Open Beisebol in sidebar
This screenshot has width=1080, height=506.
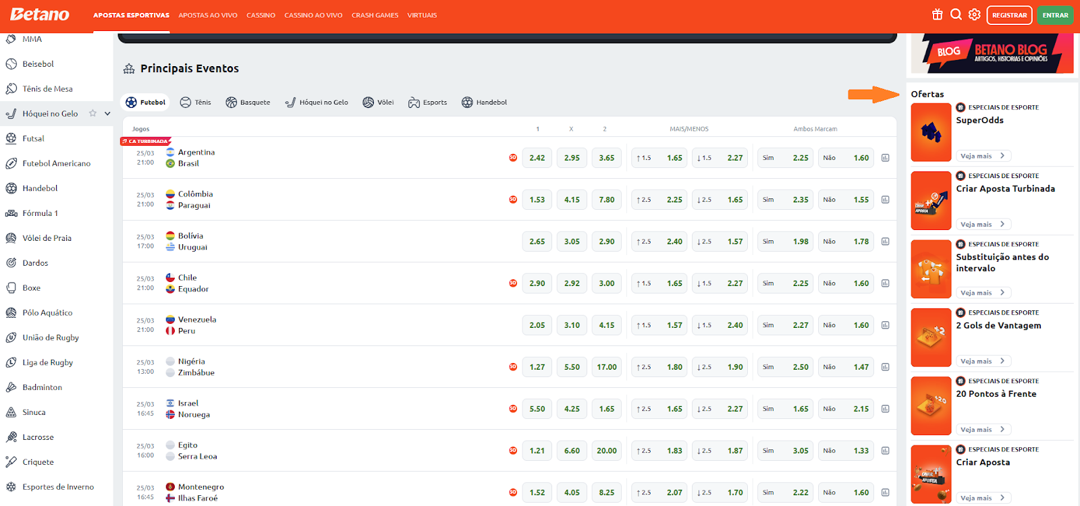(x=38, y=64)
